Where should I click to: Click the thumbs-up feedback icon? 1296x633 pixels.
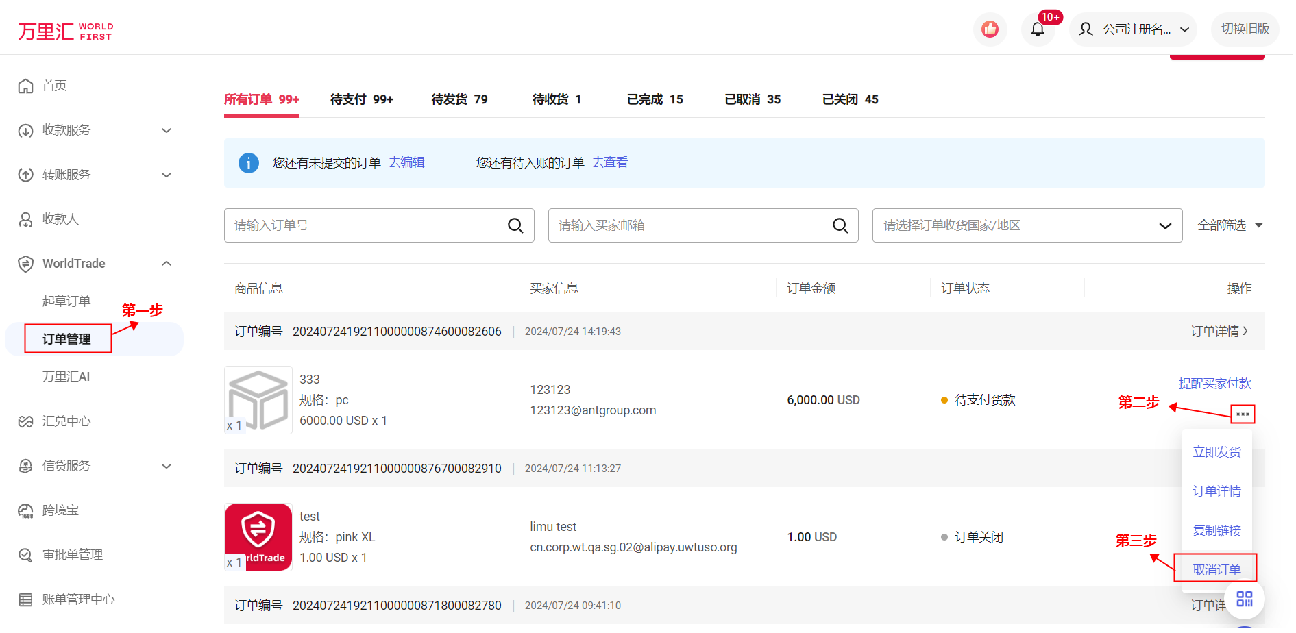coord(991,29)
